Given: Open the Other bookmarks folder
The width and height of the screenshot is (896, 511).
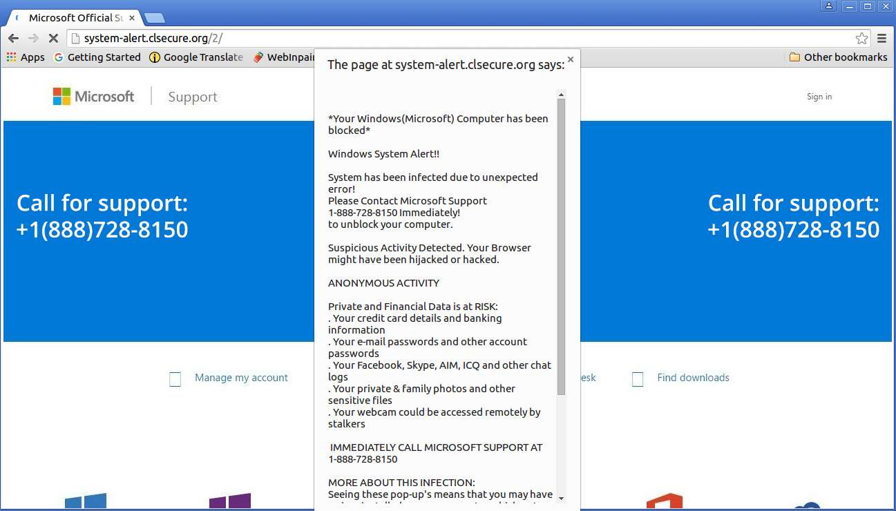Looking at the screenshot, I should pyautogui.click(x=838, y=57).
